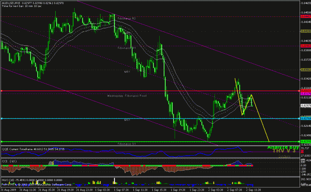This screenshot has height=192, width=311.
Task: Click the '31 Aug 23:30' time axis label
Action: pos(84,190)
